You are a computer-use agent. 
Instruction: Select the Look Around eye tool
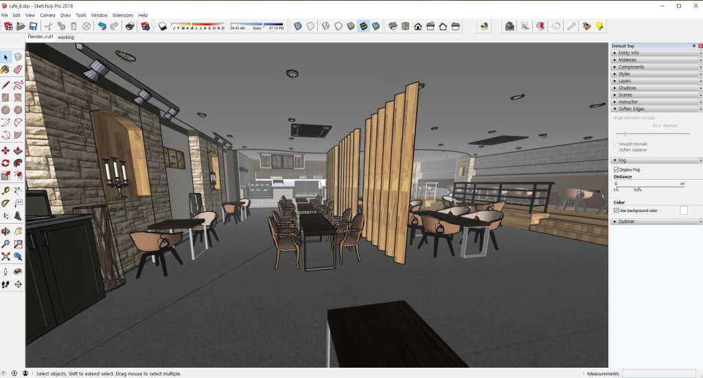[18, 272]
